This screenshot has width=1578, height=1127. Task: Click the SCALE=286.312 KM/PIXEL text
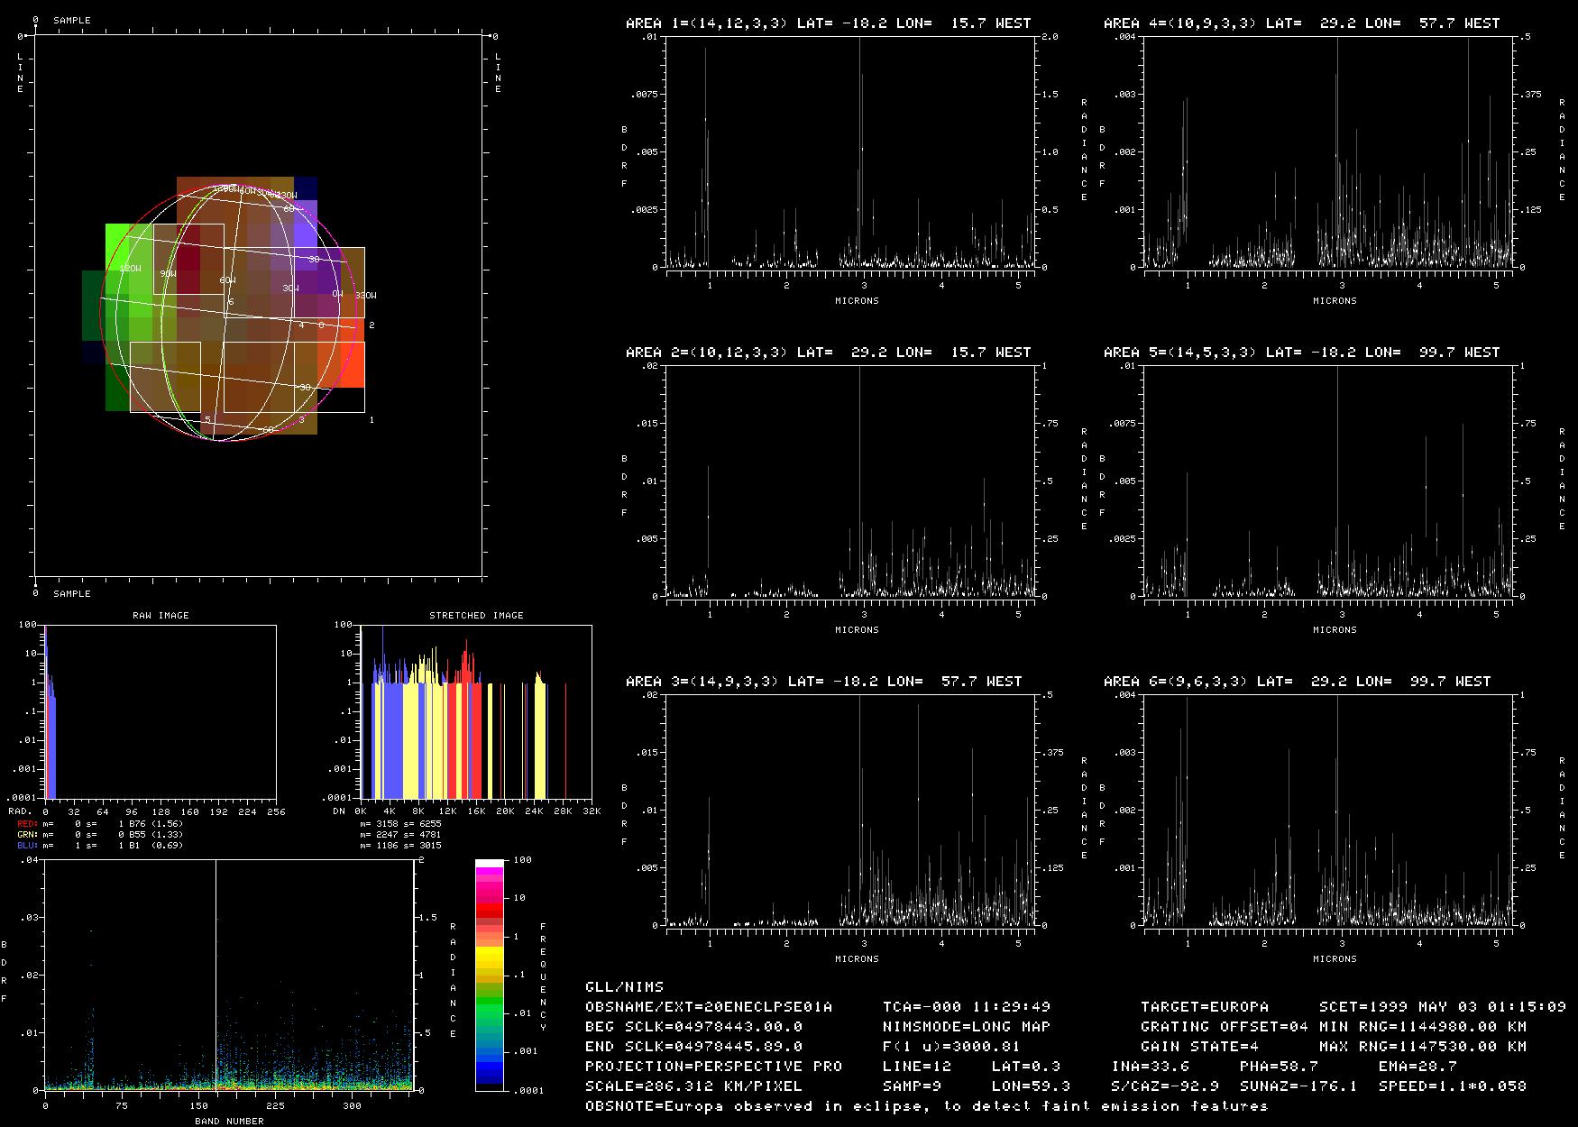click(693, 1086)
